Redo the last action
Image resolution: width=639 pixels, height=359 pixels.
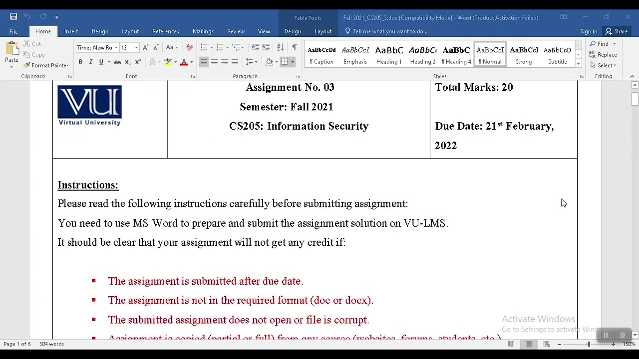pos(43,17)
